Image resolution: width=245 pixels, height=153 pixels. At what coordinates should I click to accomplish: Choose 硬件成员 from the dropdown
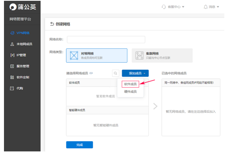point(130,92)
